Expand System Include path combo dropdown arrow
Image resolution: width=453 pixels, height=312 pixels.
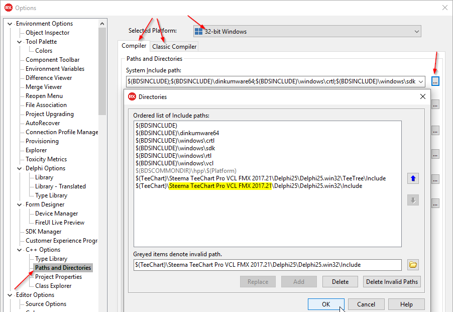tap(421, 81)
